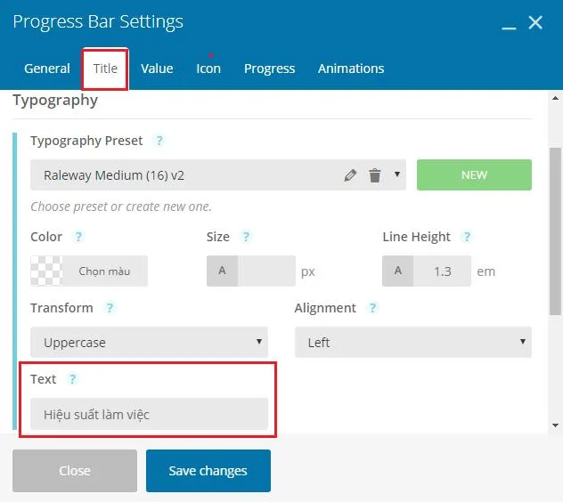Toggle the auto 'A' button for Size
The height and width of the screenshot is (502, 563).
tap(222, 271)
